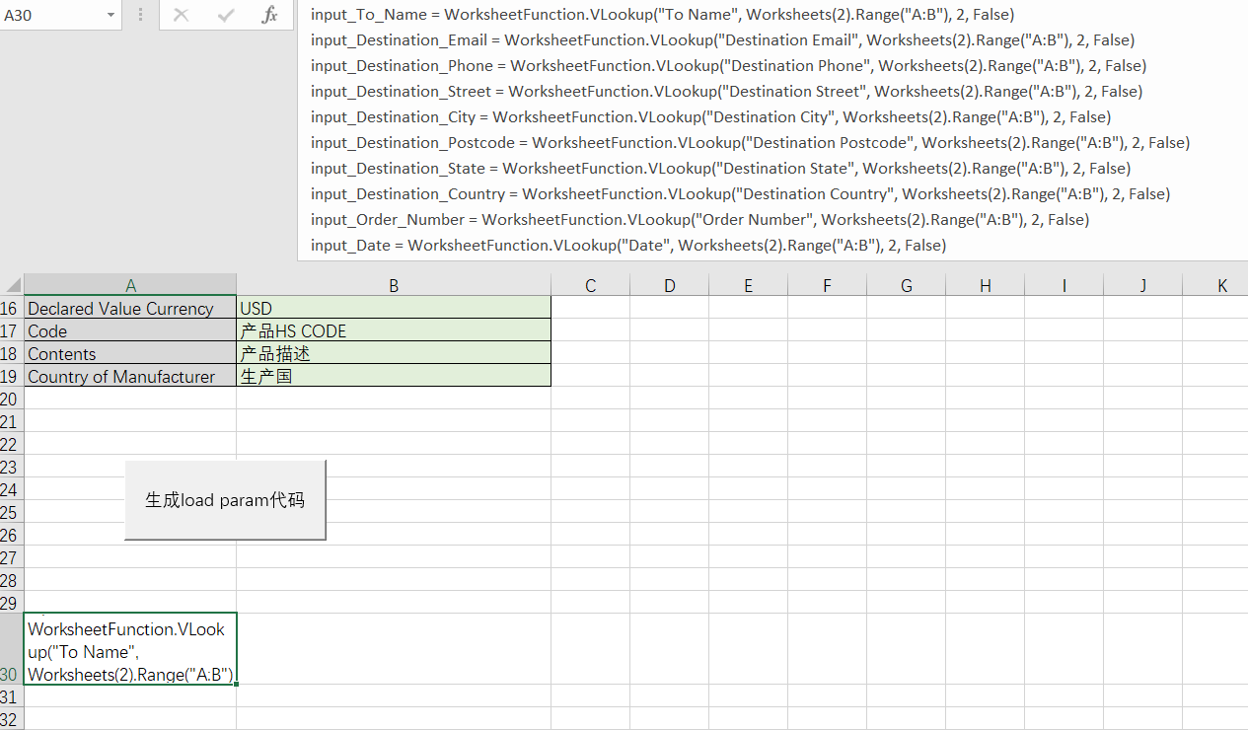Click cell A30 with VLookup text
Screen dimensions: 1248x730
pyautogui.click(x=130, y=649)
